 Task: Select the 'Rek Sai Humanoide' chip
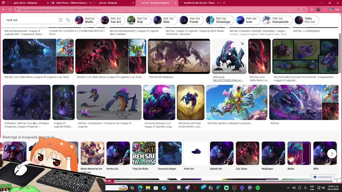click(x=277, y=20)
